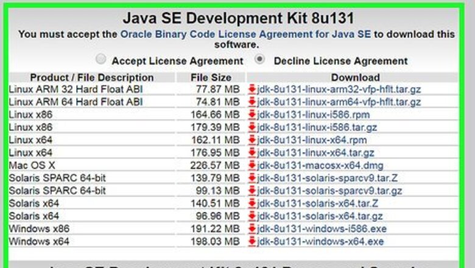Click red download arrow for solaris-x64.tar.Z
Image resolution: width=475 pixels, height=268 pixels.
click(x=252, y=203)
